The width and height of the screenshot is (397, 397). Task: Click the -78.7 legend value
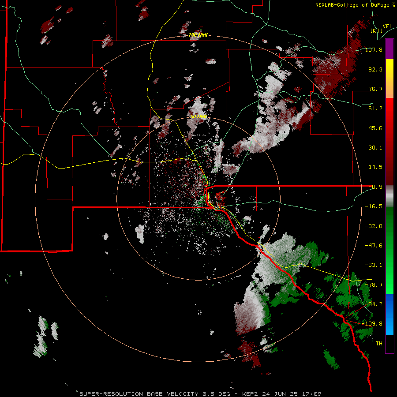[374, 285]
